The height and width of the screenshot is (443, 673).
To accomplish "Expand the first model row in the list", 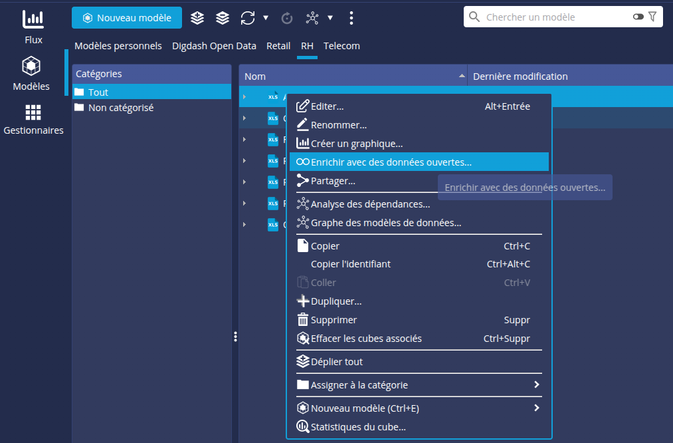I will point(244,97).
